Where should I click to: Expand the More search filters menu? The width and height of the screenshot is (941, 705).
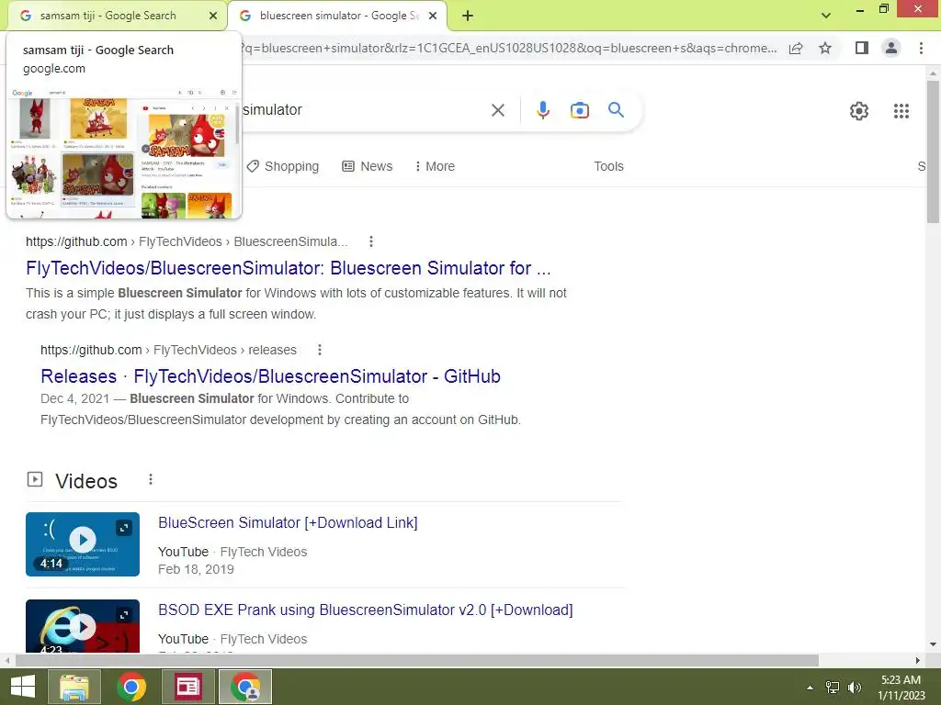click(x=435, y=167)
